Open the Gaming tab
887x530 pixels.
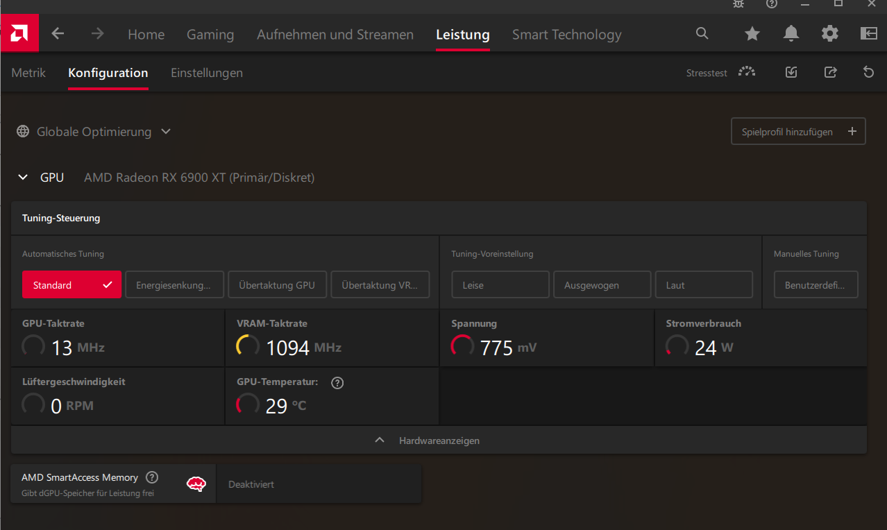click(210, 34)
